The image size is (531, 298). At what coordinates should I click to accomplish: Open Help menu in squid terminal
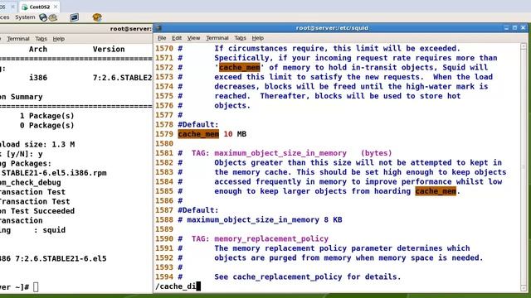(x=258, y=38)
